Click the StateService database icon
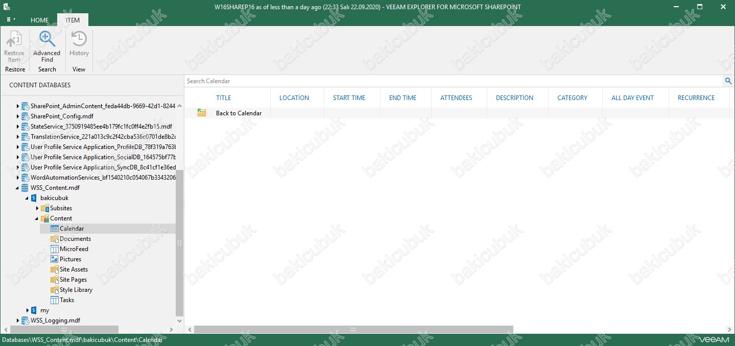Viewport: 735px width, 346px height. pyautogui.click(x=25, y=127)
